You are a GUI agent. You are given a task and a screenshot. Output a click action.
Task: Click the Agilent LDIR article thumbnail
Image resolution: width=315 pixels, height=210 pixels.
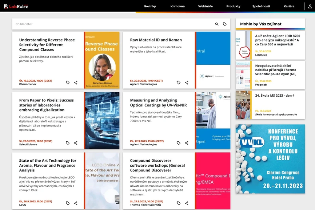point(243,45)
